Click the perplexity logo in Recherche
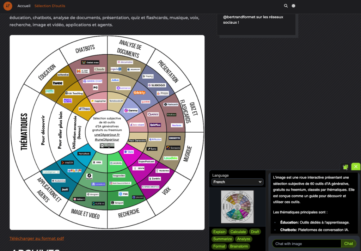361x251 pixels. point(116,163)
